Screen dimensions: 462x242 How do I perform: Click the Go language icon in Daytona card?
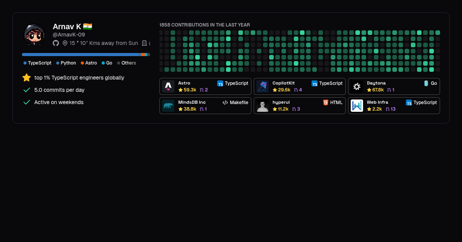[x=426, y=83]
